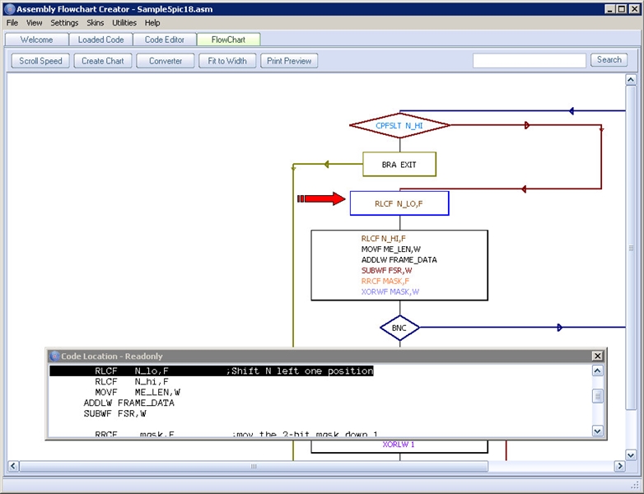Click flowchart vertical scrollbar up arrow

(631, 80)
